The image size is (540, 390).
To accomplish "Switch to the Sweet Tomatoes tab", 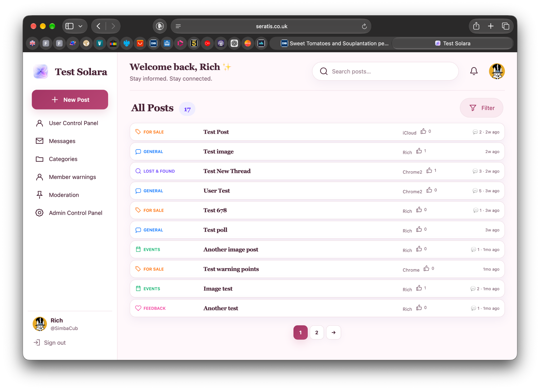I will point(334,43).
